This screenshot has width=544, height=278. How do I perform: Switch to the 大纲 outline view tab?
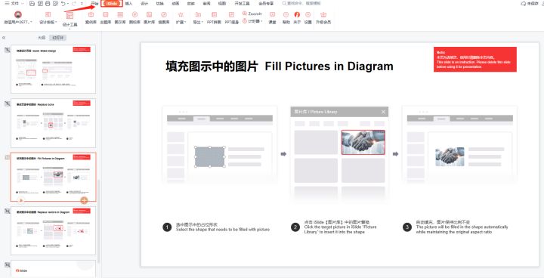(x=42, y=38)
